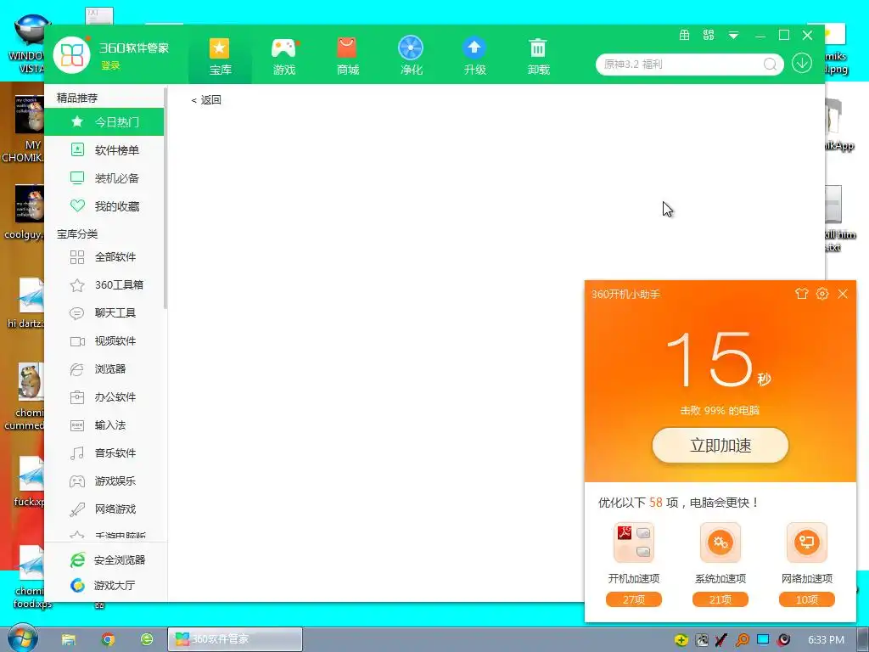Click the magnifier tray icon

click(742, 640)
